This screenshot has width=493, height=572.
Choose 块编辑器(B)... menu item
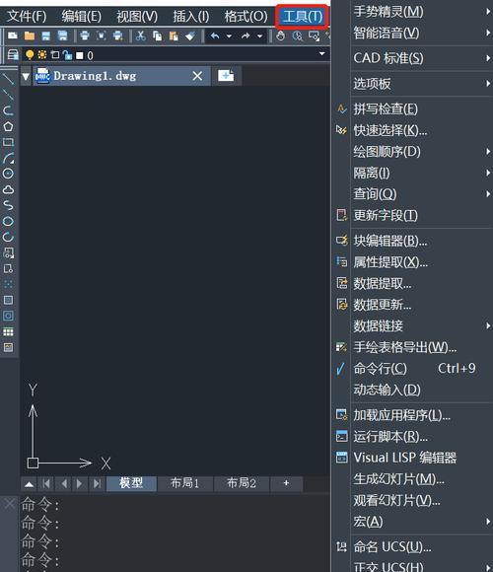coord(413,241)
